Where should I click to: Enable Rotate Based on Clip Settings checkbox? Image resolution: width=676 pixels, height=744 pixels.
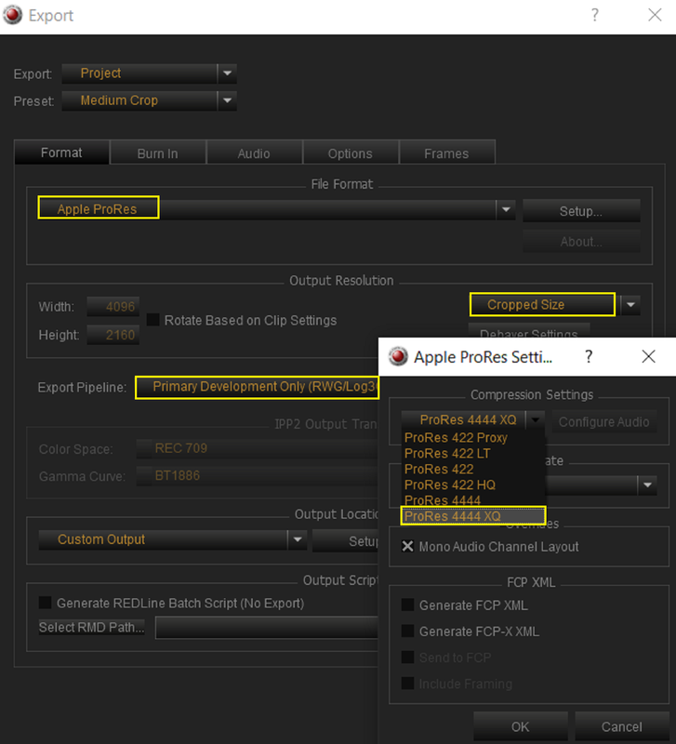[x=152, y=320]
